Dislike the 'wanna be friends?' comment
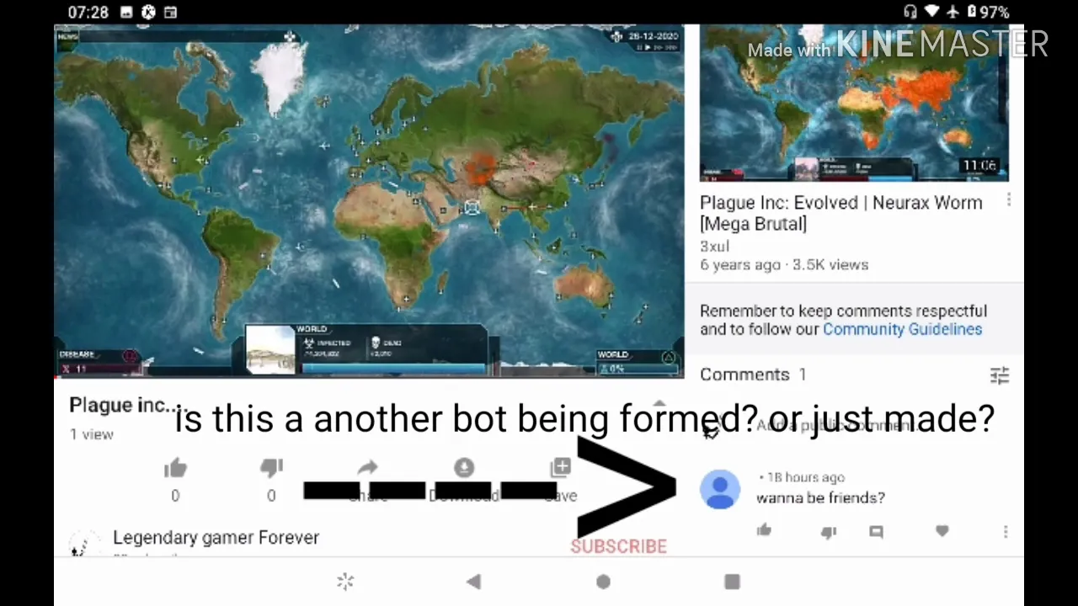This screenshot has height=606, width=1078. [x=829, y=532]
